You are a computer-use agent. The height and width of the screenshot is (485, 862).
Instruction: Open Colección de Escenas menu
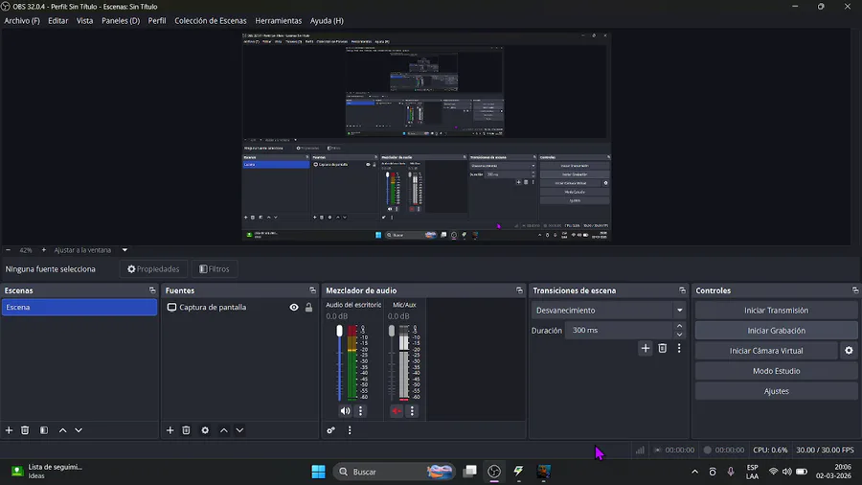tap(211, 21)
